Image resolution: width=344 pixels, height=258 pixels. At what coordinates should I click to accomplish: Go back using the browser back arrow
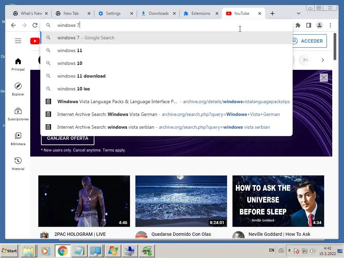13,25
